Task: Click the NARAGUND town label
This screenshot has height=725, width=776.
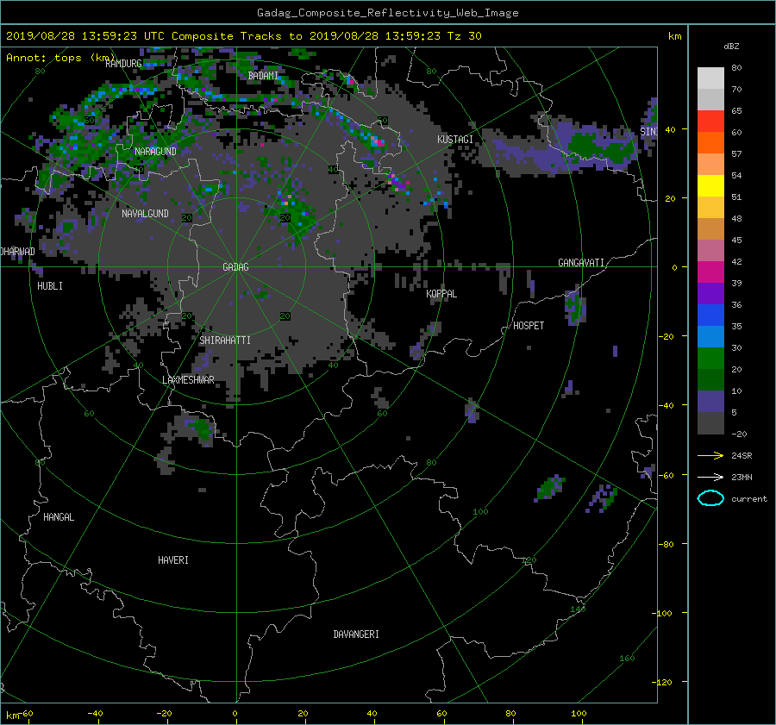Action: pyautogui.click(x=155, y=152)
